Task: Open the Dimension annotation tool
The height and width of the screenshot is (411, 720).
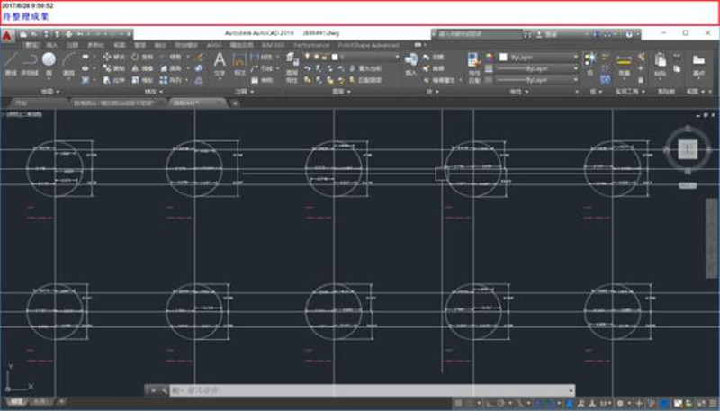Action: click(240, 61)
